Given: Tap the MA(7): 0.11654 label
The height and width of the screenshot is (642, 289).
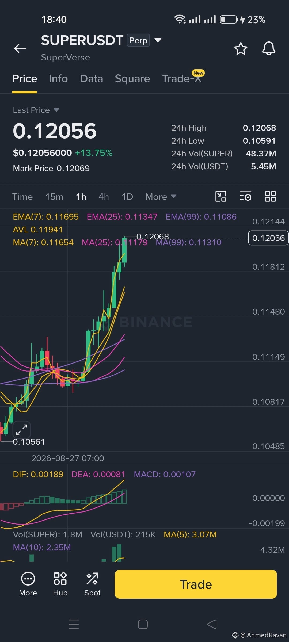Looking at the screenshot, I should (43, 242).
